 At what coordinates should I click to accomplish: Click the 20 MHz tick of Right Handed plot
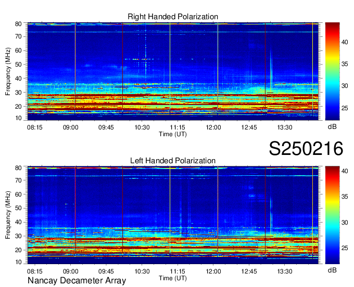(18, 107)
